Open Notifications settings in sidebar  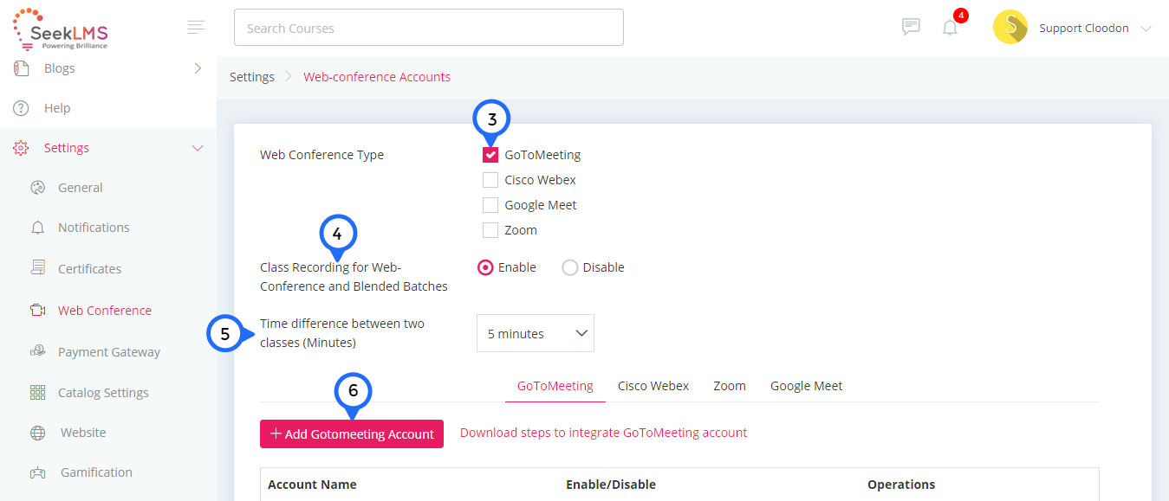point(94,228)
